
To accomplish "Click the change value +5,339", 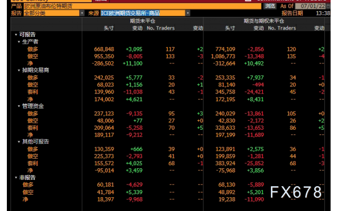I will tap(134, 192).
